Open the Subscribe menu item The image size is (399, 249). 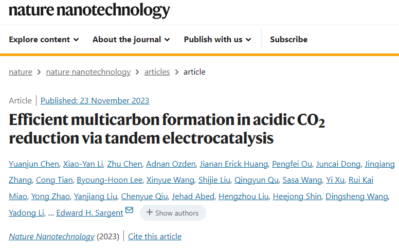288,40
